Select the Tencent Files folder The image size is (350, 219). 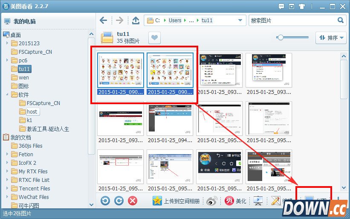(34, 188)
